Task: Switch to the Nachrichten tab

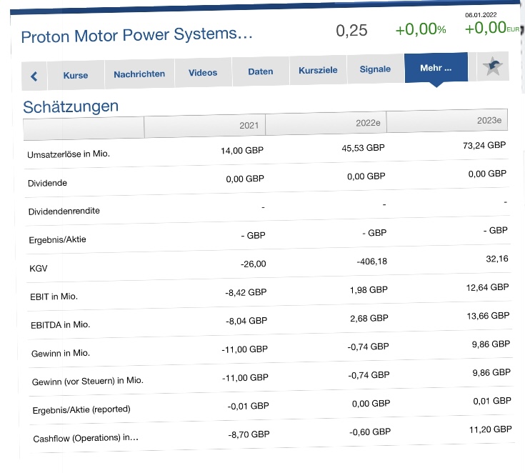Action: (139, 74)
